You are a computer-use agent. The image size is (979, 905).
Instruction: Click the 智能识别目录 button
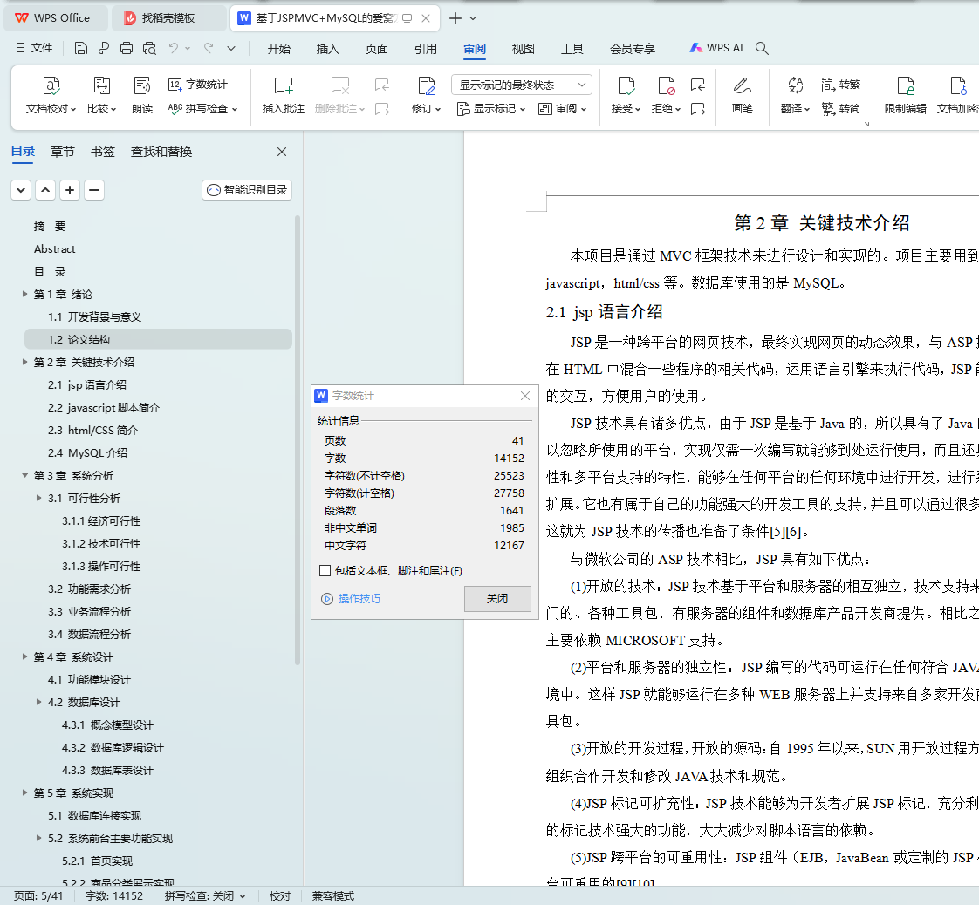click(x=247, y=190)
